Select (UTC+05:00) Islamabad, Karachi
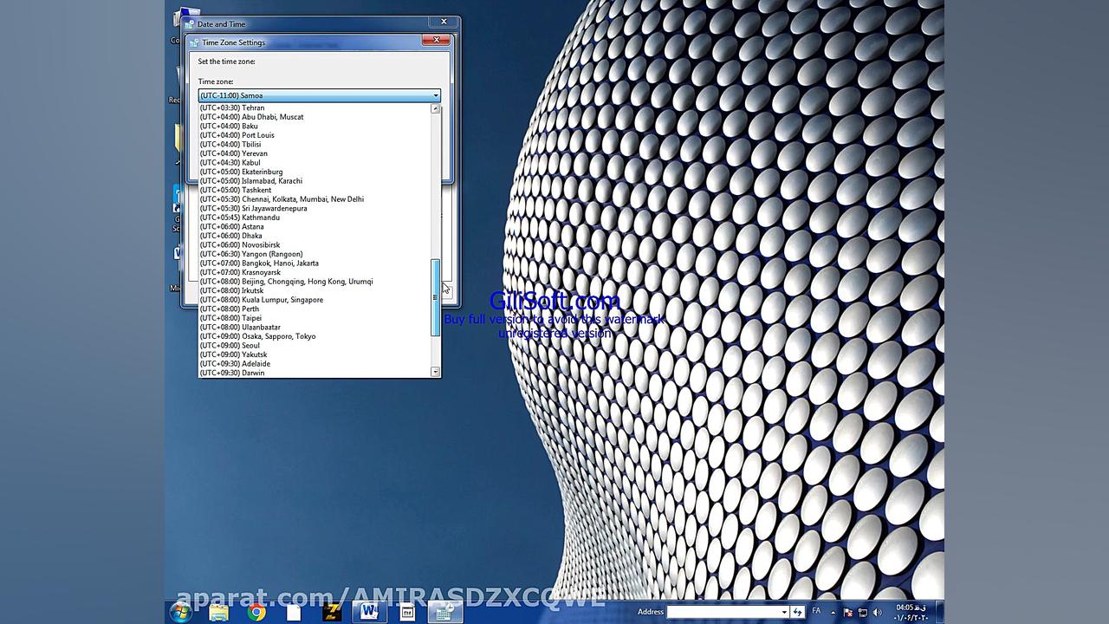The height and width of the screenshot is (624, 1109). pyautogui.click(x=315, y=181)
